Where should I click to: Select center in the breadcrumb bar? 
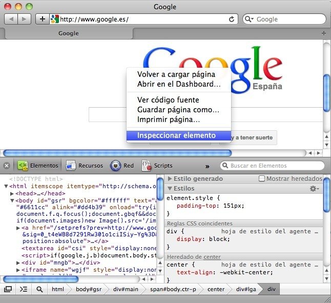(216, 289)
